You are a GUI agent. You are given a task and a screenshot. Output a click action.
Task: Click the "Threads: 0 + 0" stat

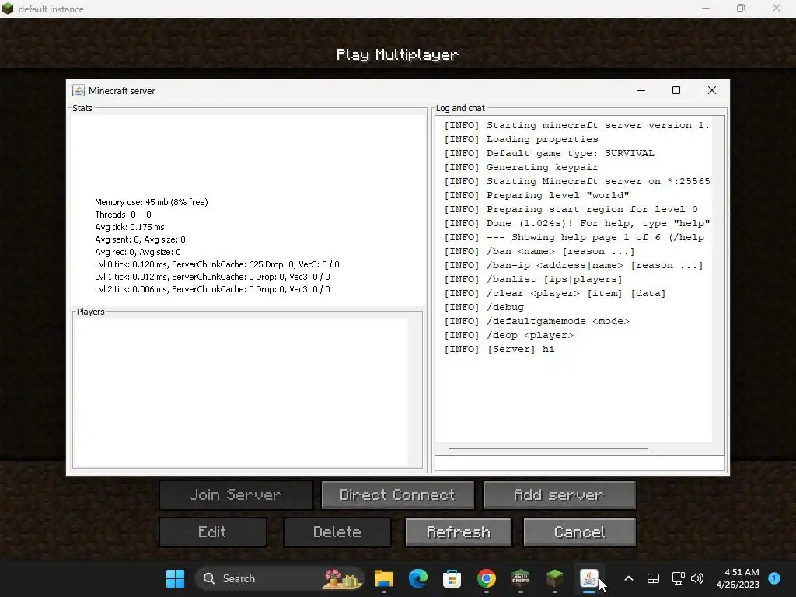pyautogui.click(x=123, y=215)
